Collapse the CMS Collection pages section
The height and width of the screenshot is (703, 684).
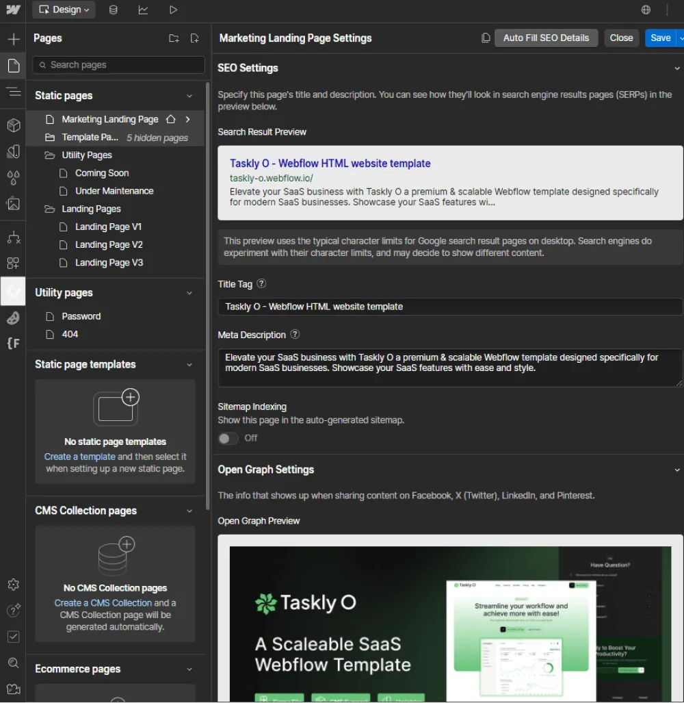point(189,511)
